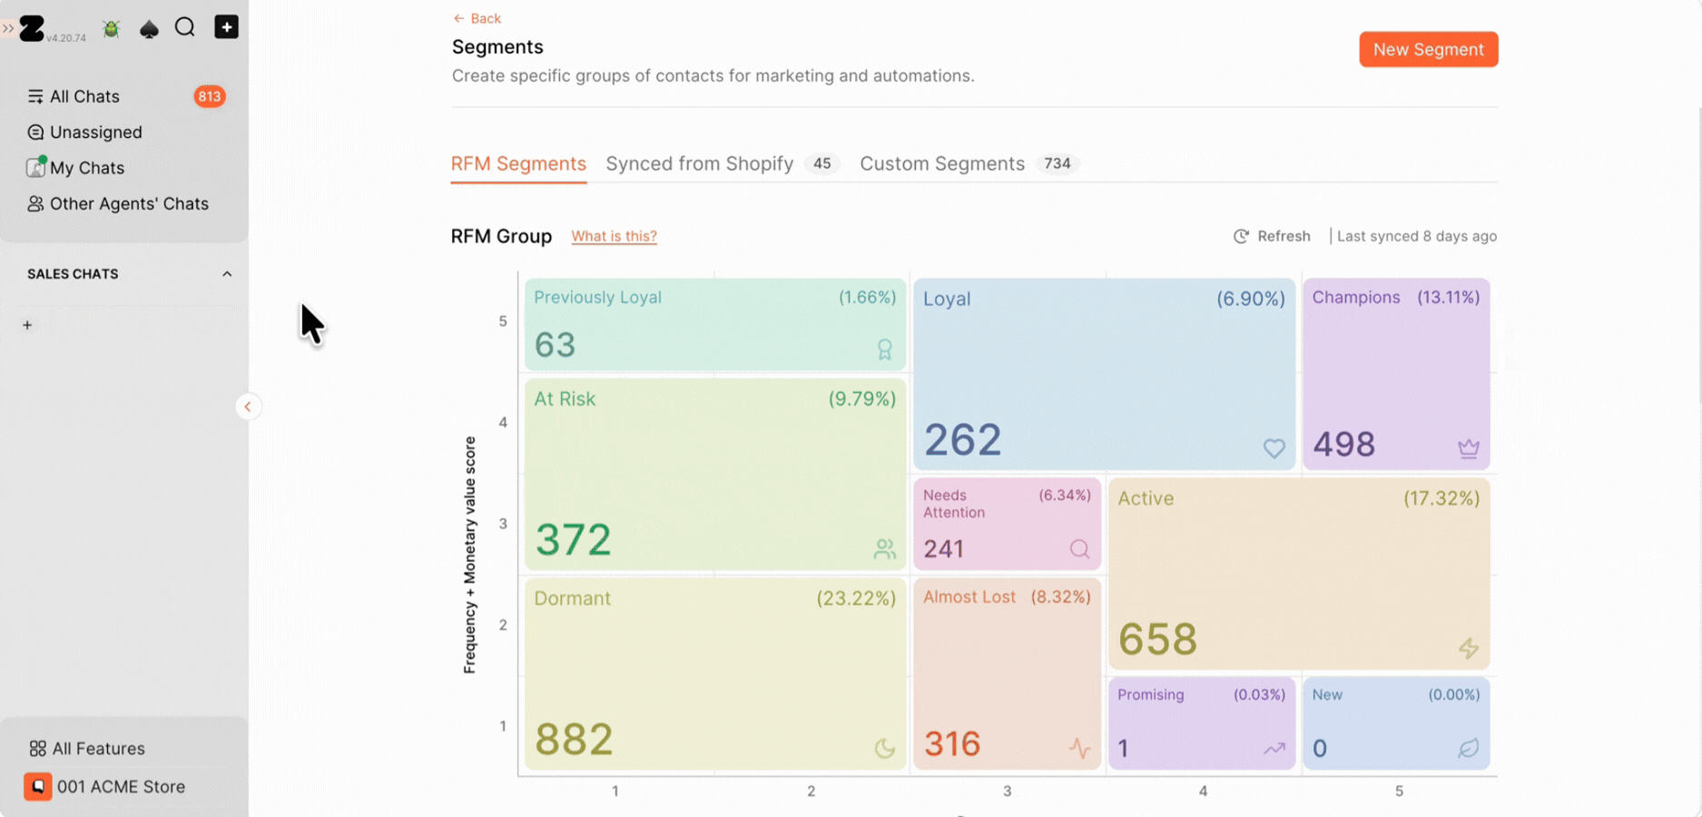
Task: Click the spade icon in top bar
Action: click(x=149, y=29)
